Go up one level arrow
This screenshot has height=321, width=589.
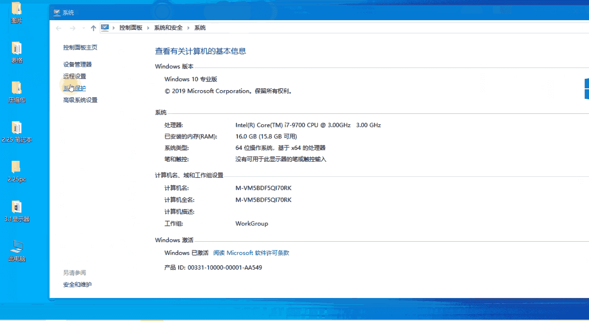click(93, 28)
